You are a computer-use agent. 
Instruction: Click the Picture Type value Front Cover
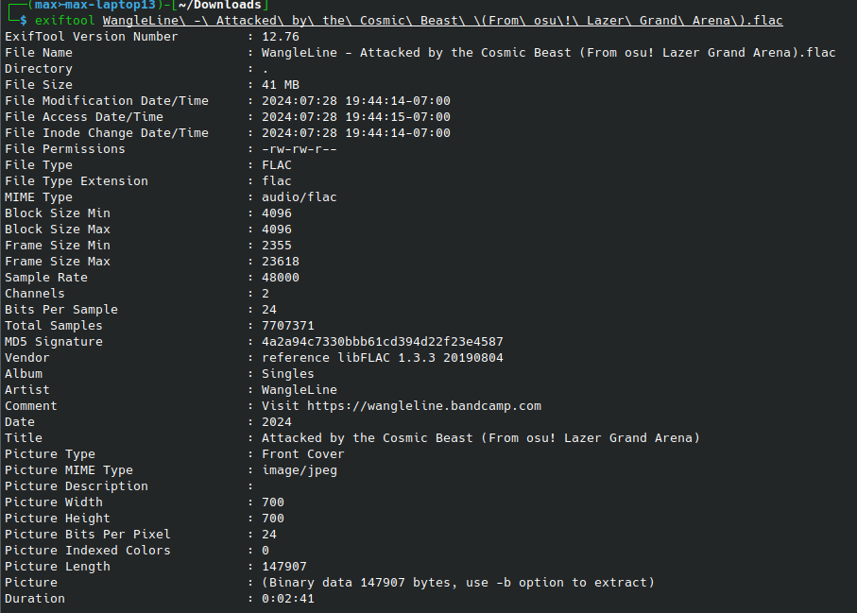pyautogui.click(x=302, y=454)
